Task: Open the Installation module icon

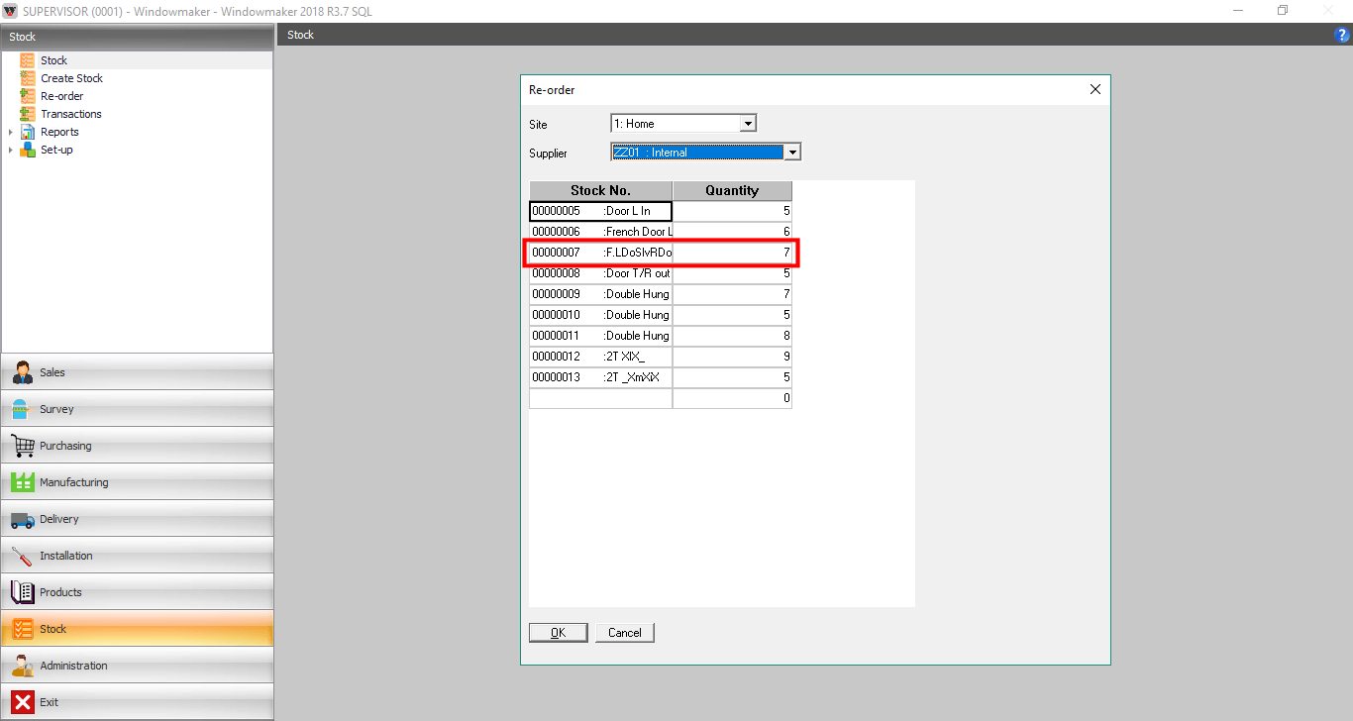Action: [x=22, y=556]
